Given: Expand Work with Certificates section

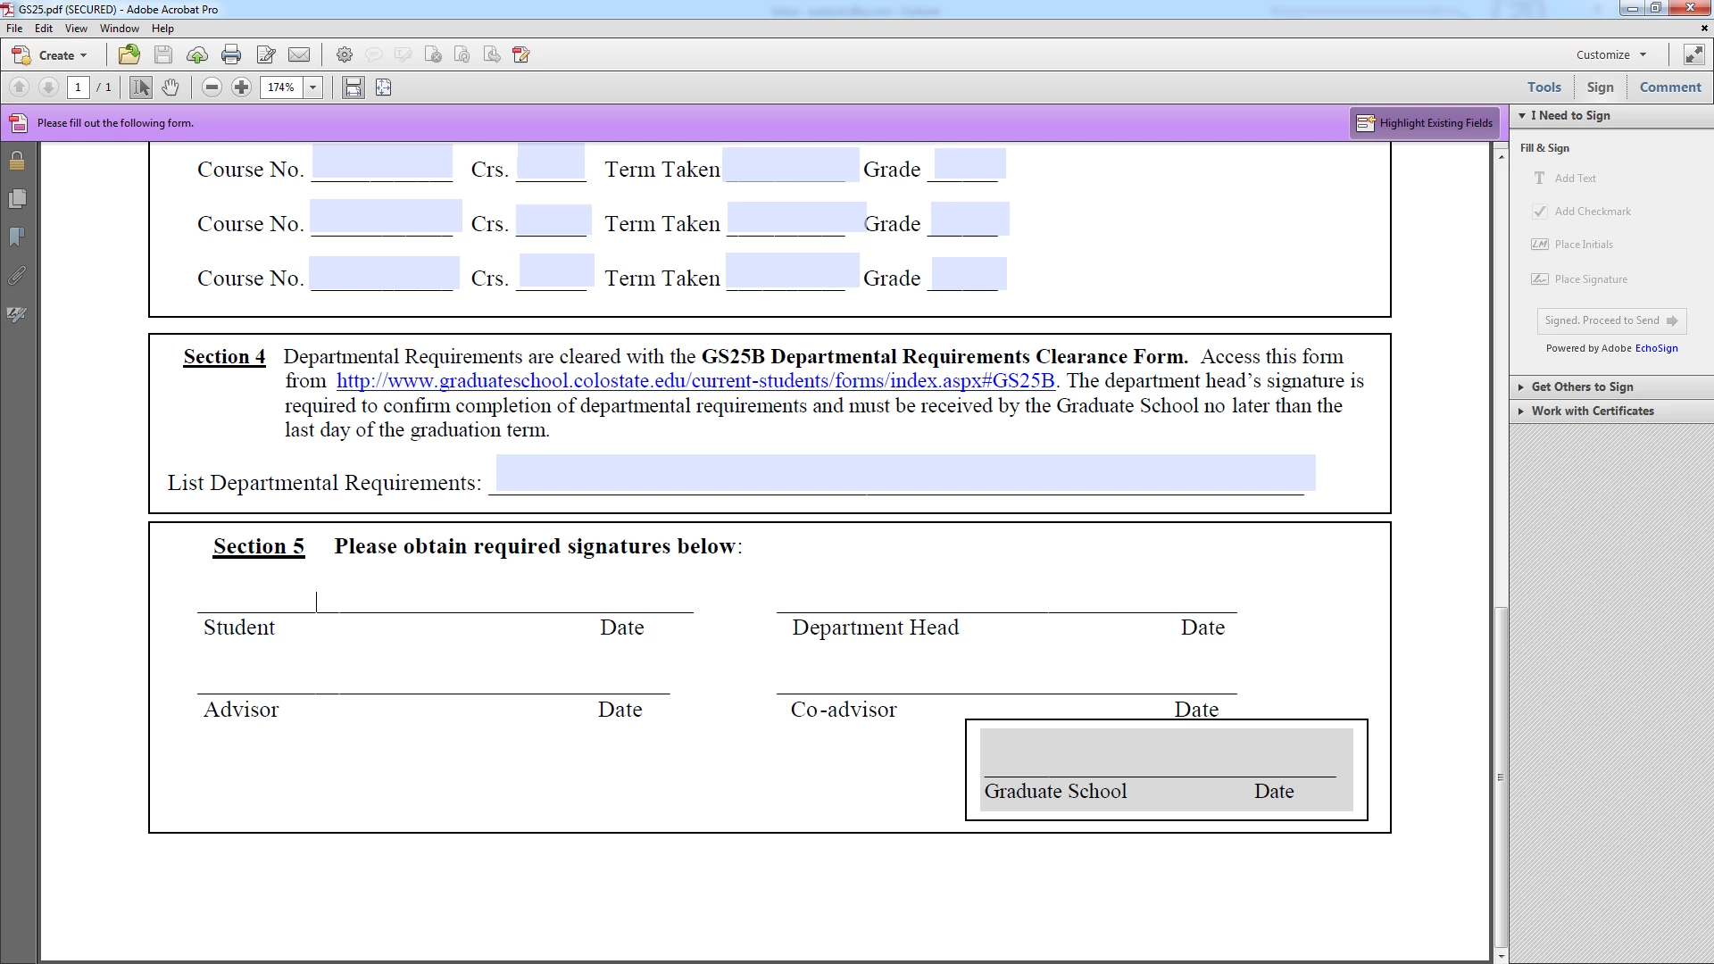Looking at the screenshot, I should pyautogui.click(x=1592, y=411).
